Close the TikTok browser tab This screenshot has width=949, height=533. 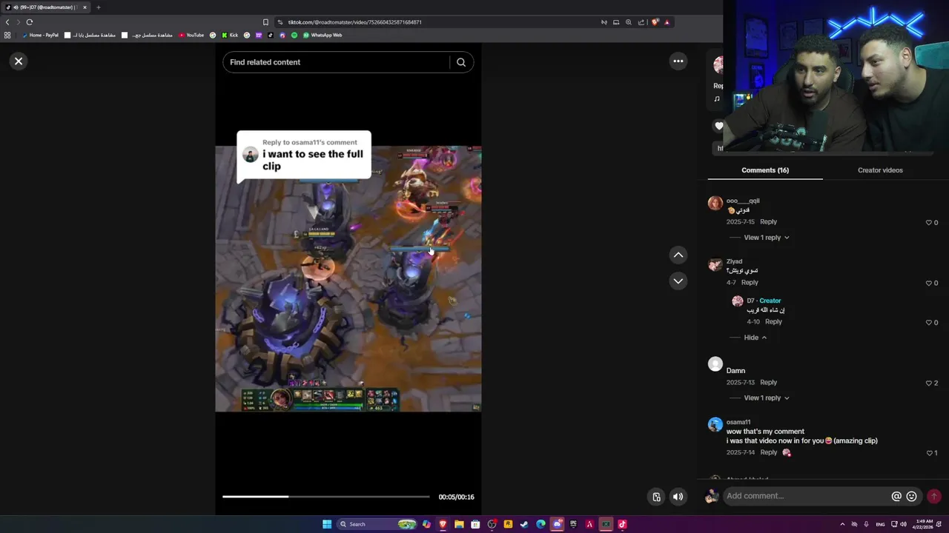[85, 7]
